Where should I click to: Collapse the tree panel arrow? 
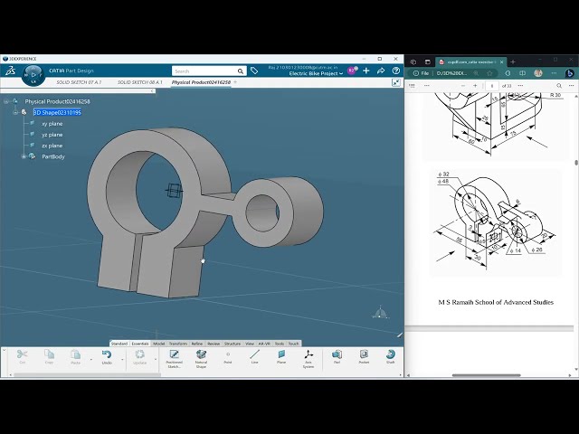[151, 90]
